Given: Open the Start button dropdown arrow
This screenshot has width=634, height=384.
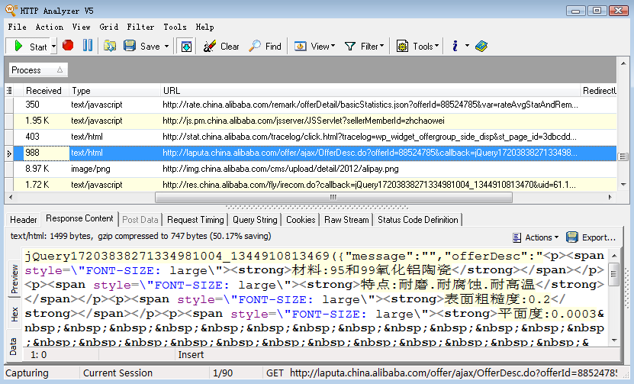Looking at the screenshot, I should pos(53,47).
